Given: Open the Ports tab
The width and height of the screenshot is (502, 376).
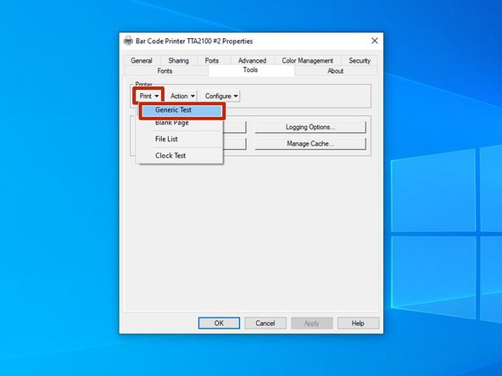Looking at the screenshot, I should click(x=212, y=60).
